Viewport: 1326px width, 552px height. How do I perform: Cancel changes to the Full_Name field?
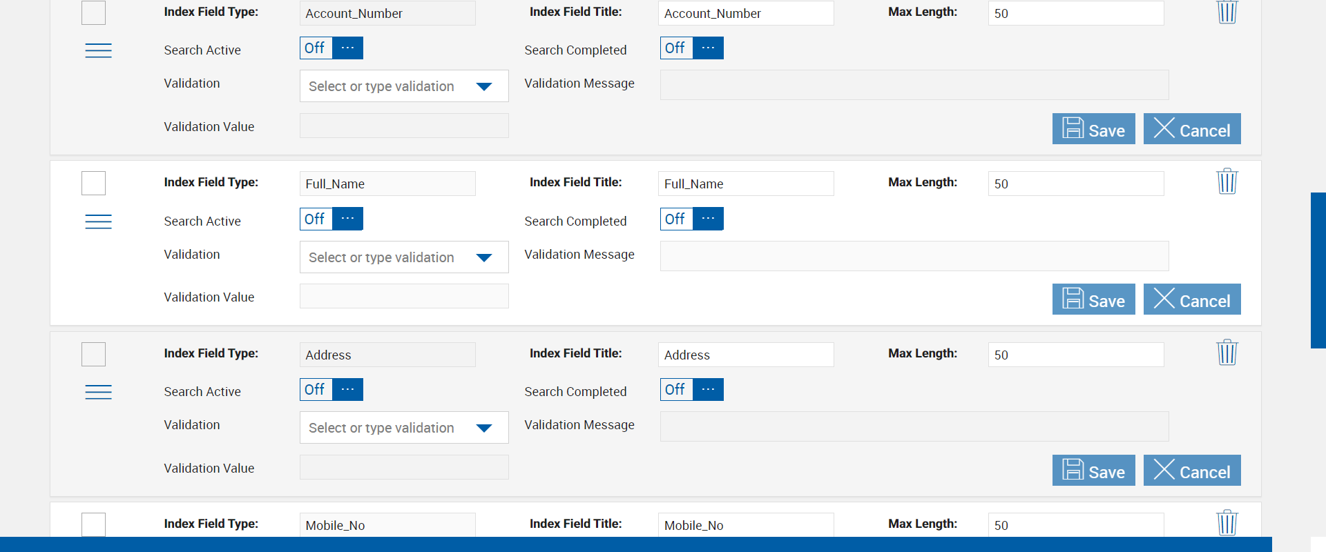[x=1192, y=299]
